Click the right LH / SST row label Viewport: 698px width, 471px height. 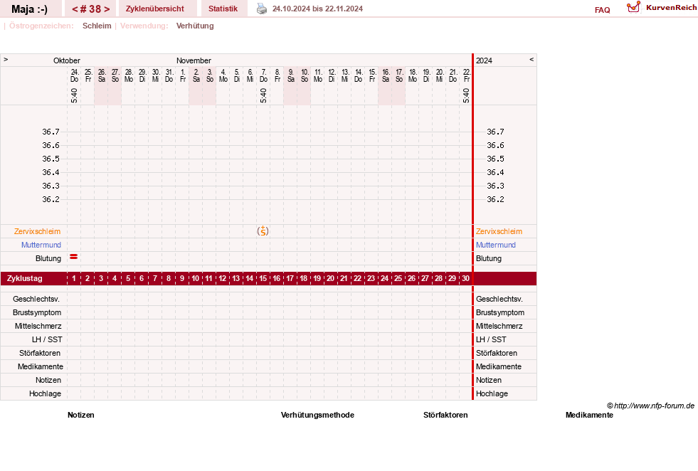(x=491, y=339)
